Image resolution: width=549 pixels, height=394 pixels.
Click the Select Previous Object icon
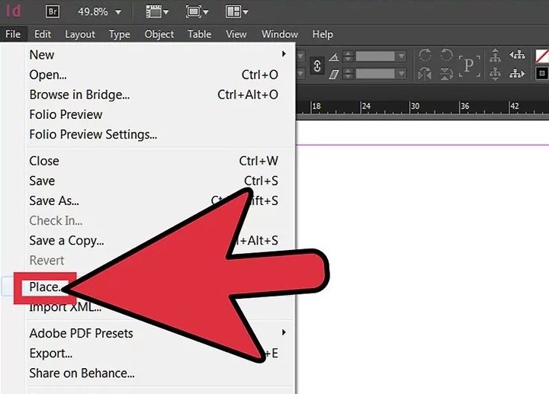[x=518, y=55]
